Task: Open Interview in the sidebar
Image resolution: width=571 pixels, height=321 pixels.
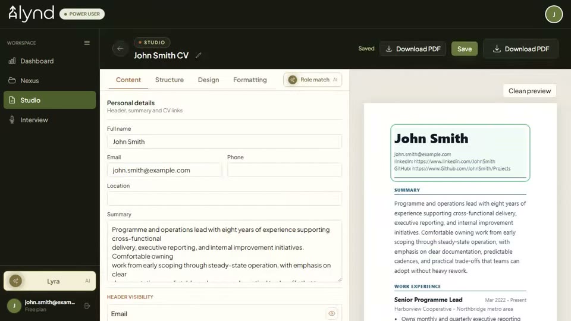Action: (49, 119)
